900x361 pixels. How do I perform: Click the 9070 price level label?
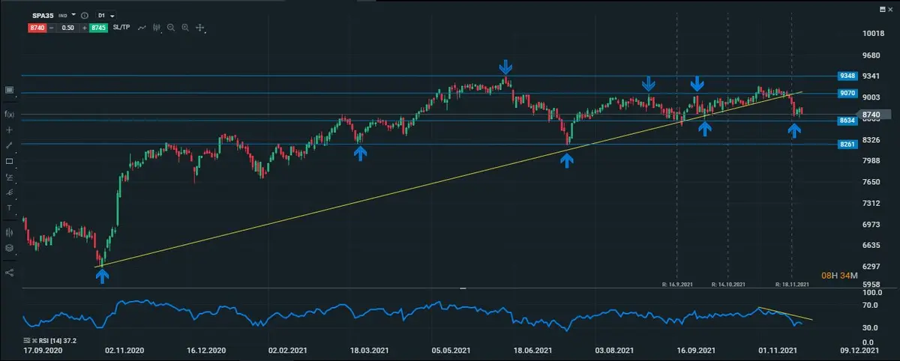(x=847, y=94)
